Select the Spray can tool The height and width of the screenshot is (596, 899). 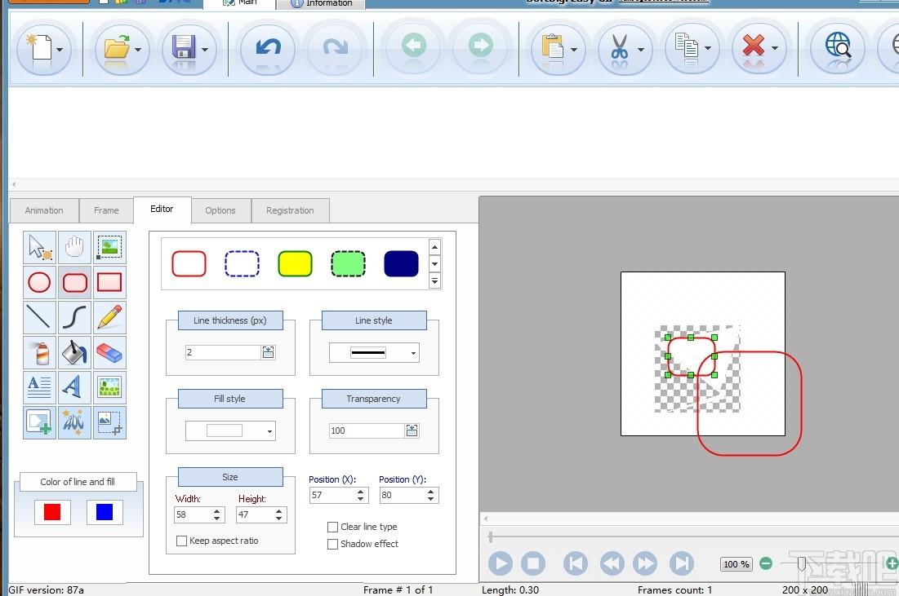(x=39, y=352)
